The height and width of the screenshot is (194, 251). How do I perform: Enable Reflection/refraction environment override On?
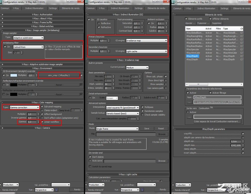pyautogui.click(x=4, y=85)
